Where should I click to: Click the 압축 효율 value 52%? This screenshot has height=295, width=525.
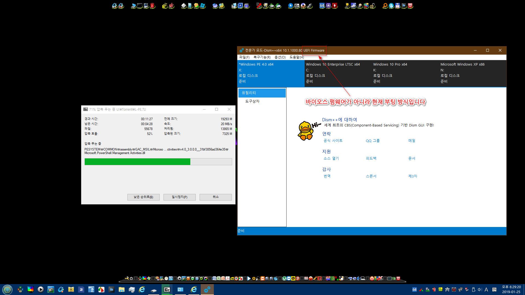[150, 134]
